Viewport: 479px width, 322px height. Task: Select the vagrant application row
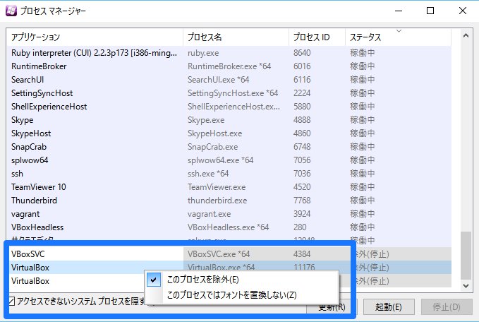tap(229, 214)
